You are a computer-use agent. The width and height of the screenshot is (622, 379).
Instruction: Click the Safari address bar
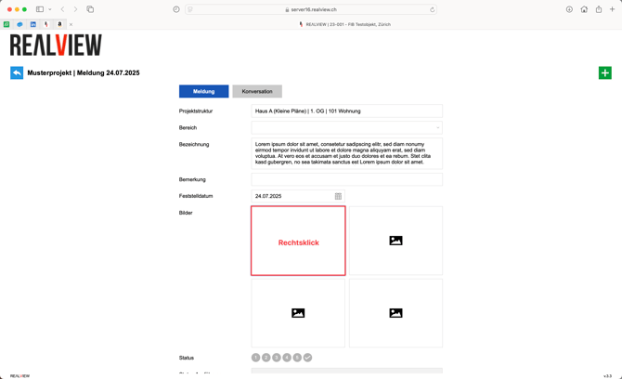[311, 9]
